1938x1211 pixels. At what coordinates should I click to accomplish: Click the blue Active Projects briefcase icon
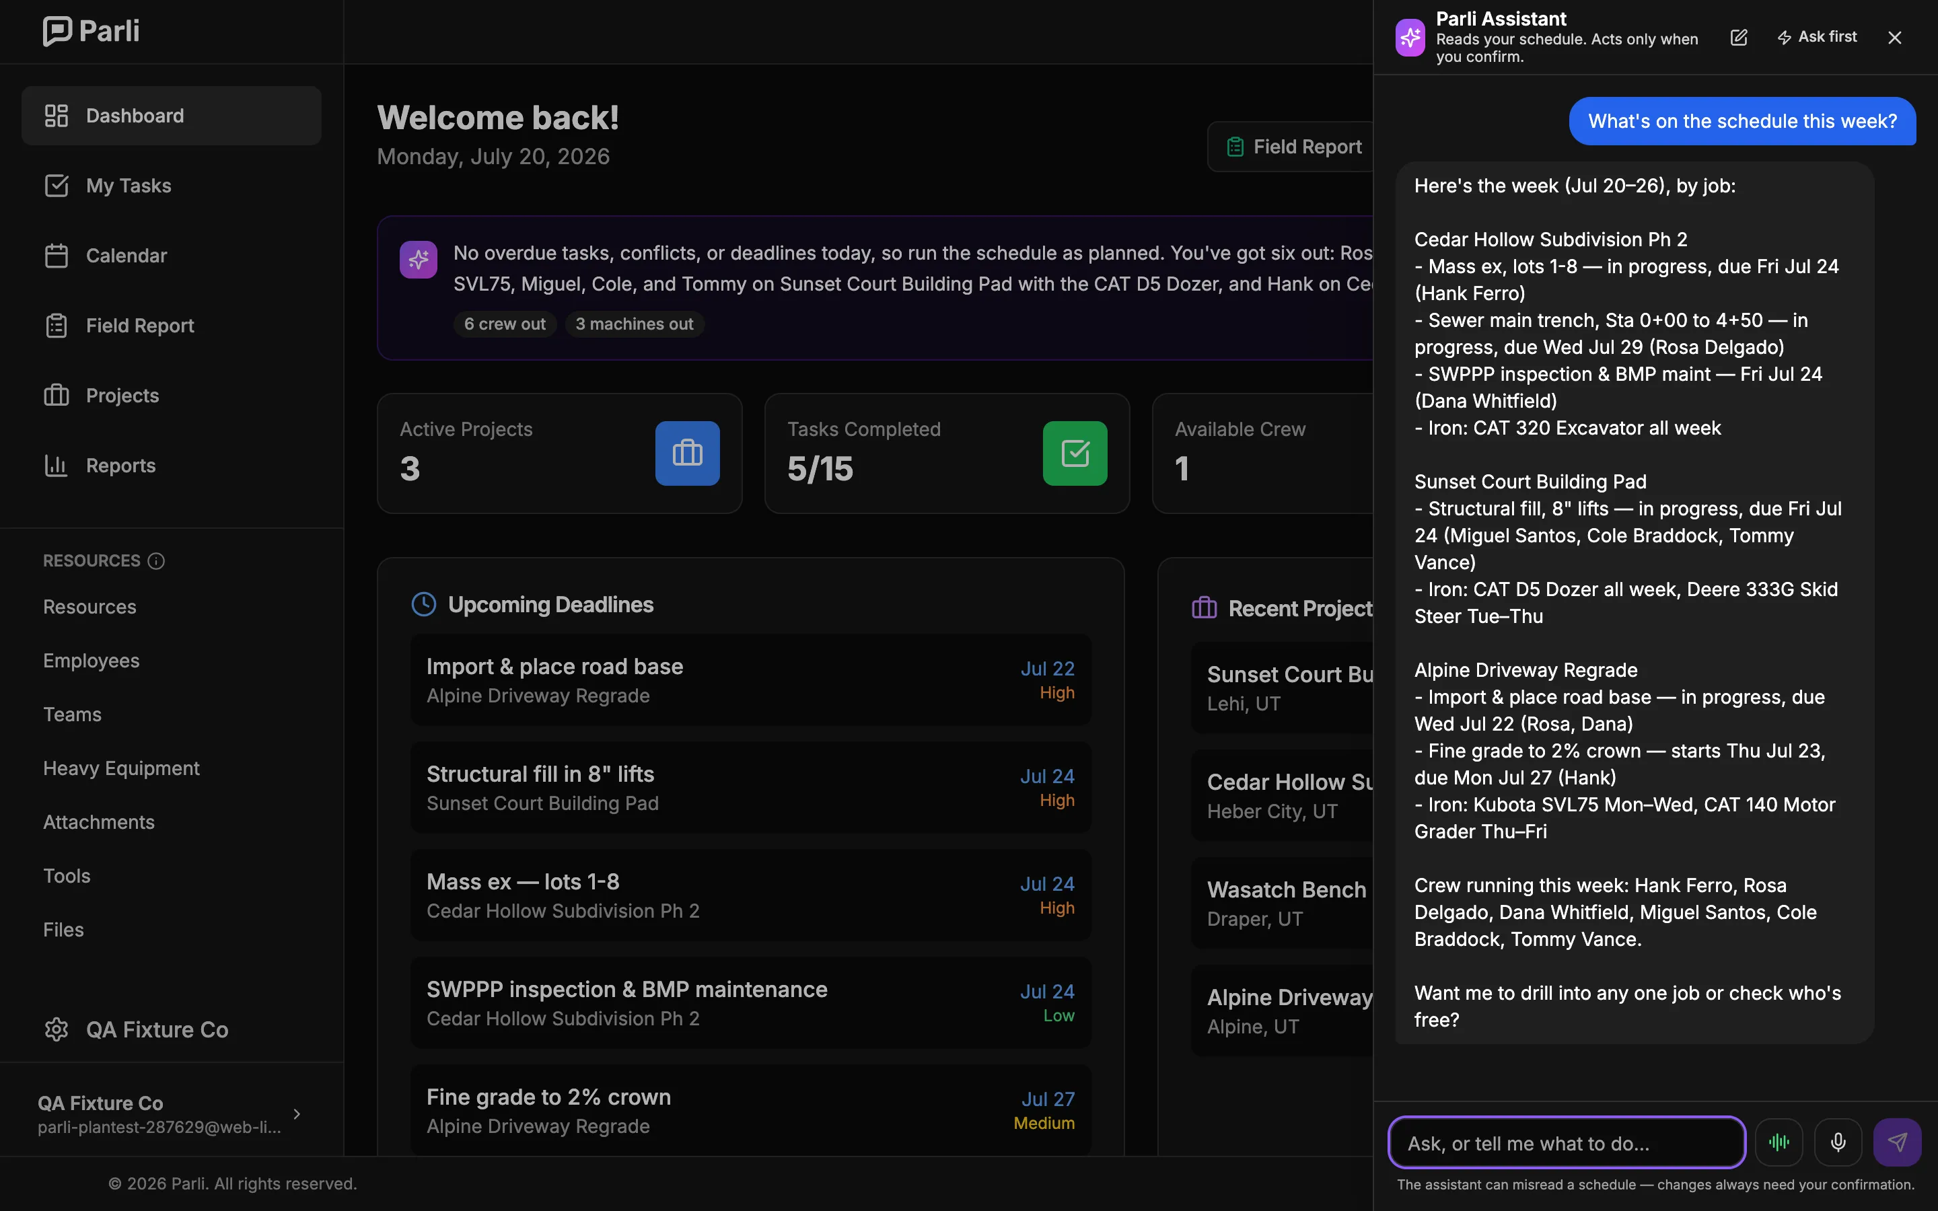pyautogui.click(x=687, y=453)
